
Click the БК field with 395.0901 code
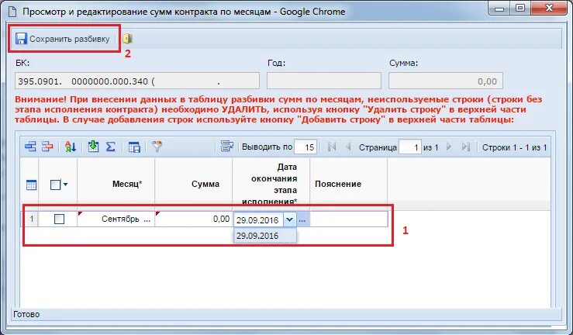137,81
